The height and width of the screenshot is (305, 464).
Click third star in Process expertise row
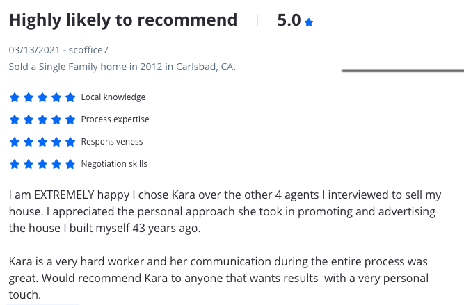(x=42, y=119)
